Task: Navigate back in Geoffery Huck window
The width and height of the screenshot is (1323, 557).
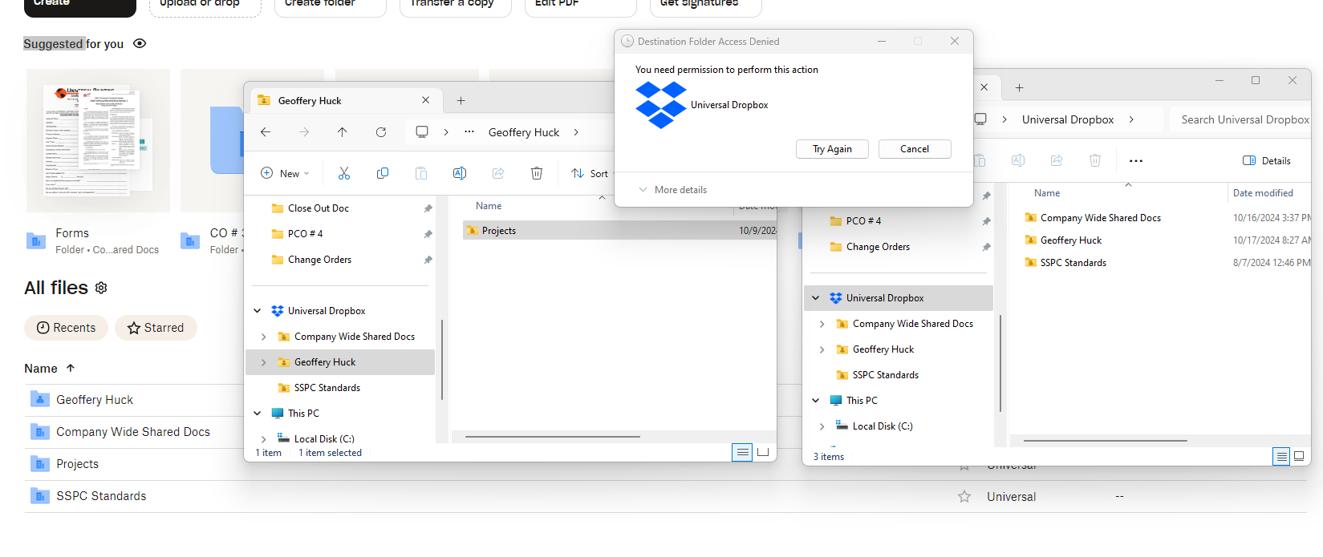Action: tap(266, 132)
